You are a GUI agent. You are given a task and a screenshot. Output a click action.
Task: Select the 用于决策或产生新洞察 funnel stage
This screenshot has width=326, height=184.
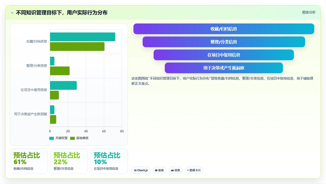pos(224,68)
